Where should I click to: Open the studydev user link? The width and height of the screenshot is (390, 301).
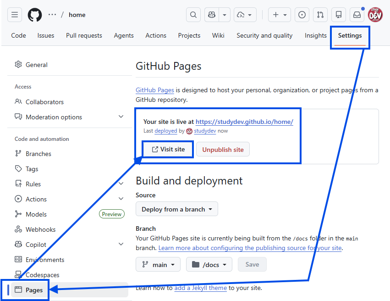coord(205,131)
